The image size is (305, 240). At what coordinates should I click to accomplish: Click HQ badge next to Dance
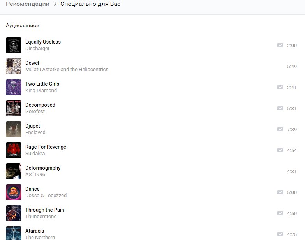(x=280, y=193)
